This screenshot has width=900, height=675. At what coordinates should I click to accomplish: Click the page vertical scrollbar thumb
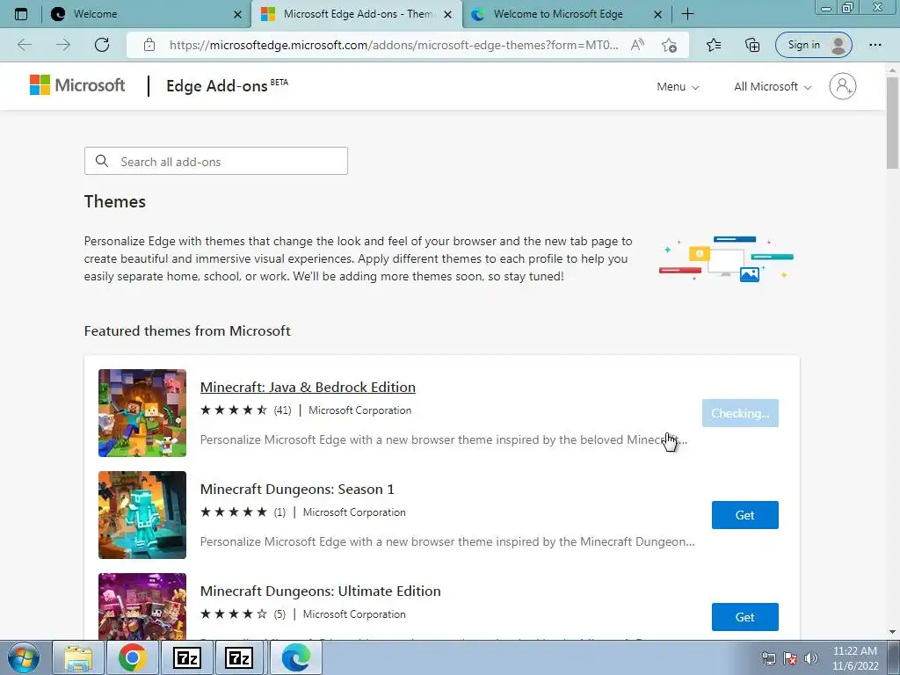(892, 122)
